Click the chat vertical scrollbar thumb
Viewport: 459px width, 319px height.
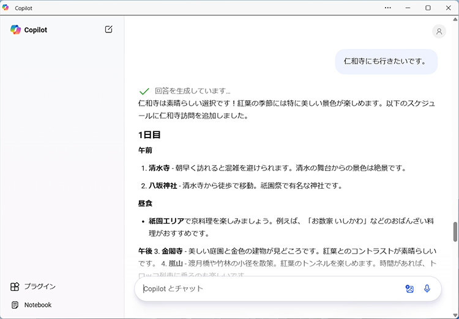coord(455,232)
